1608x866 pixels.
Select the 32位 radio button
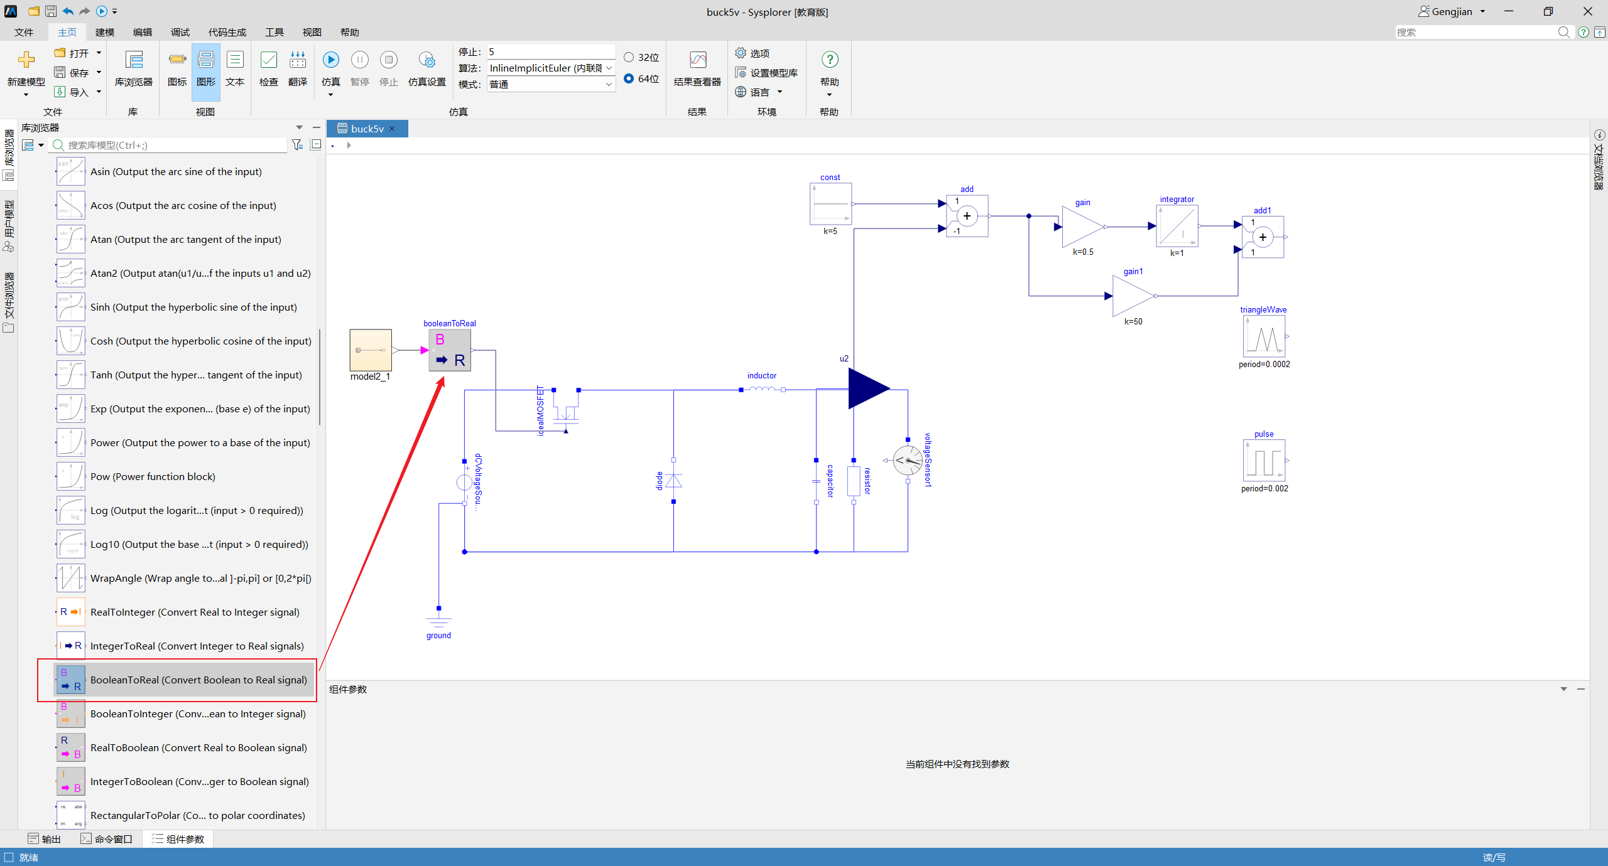629,57
